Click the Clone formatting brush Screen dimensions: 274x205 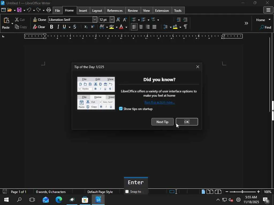[40, 20]
